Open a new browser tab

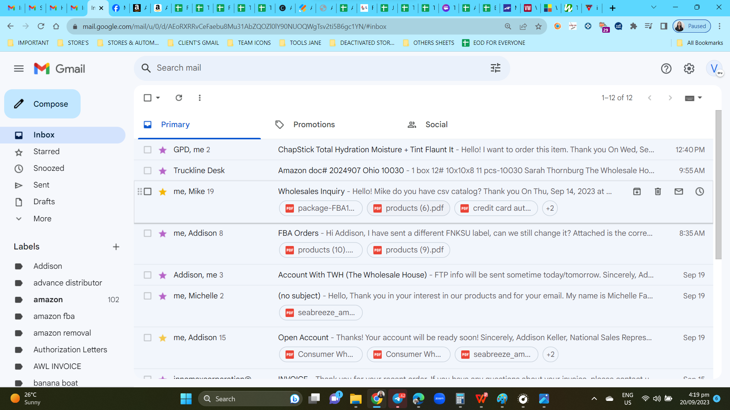coord(612,8)
